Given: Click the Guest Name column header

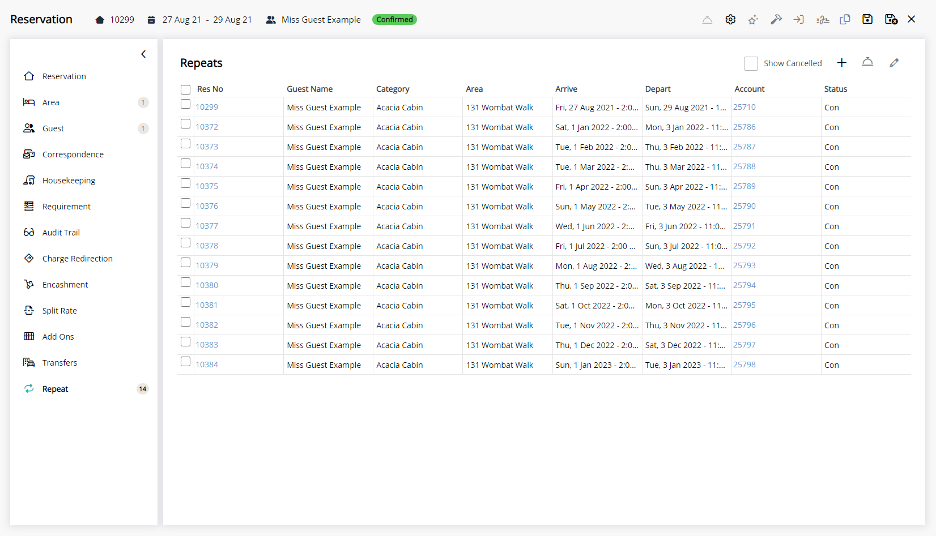Looking at the screenshot, I should tap(309, 89).
